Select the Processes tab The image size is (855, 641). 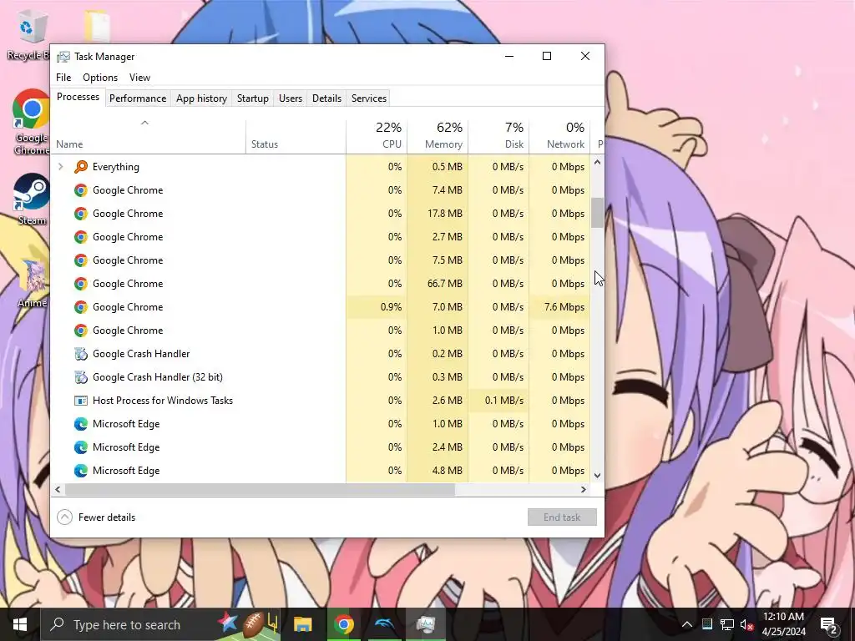(78, 97)
